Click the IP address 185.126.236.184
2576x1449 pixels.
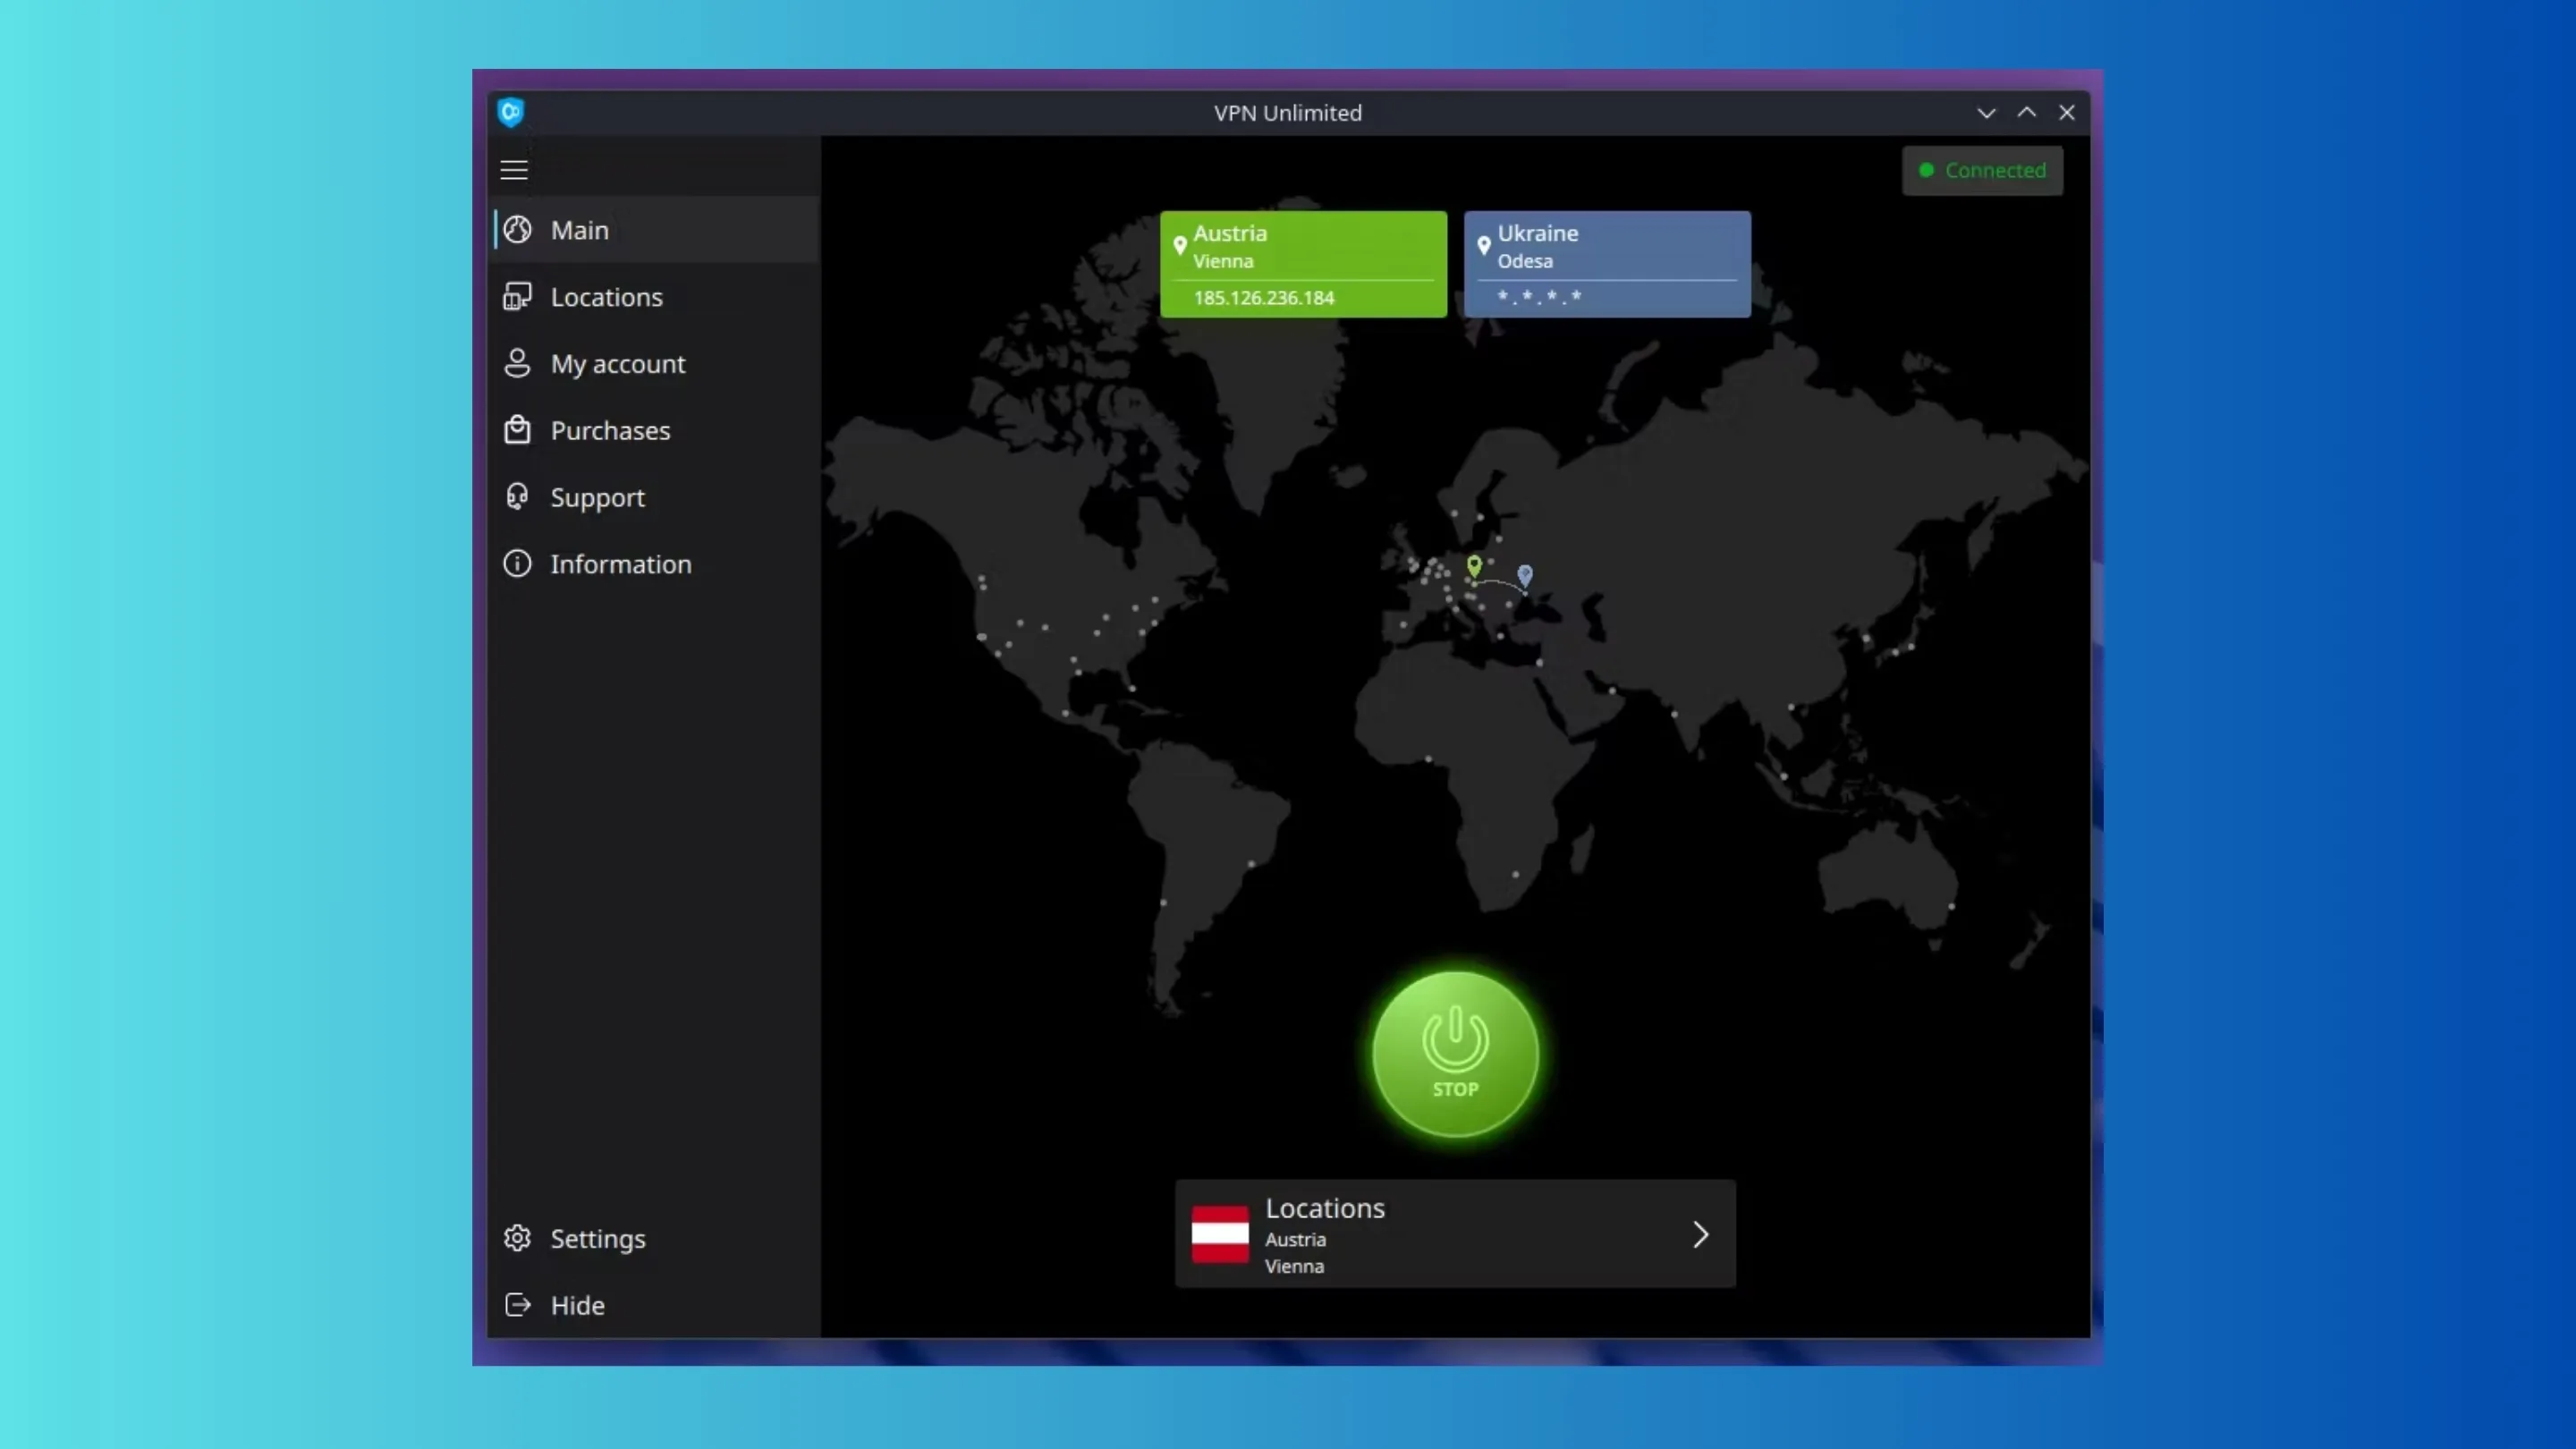pyautogui.click(x=1264, y=298)
